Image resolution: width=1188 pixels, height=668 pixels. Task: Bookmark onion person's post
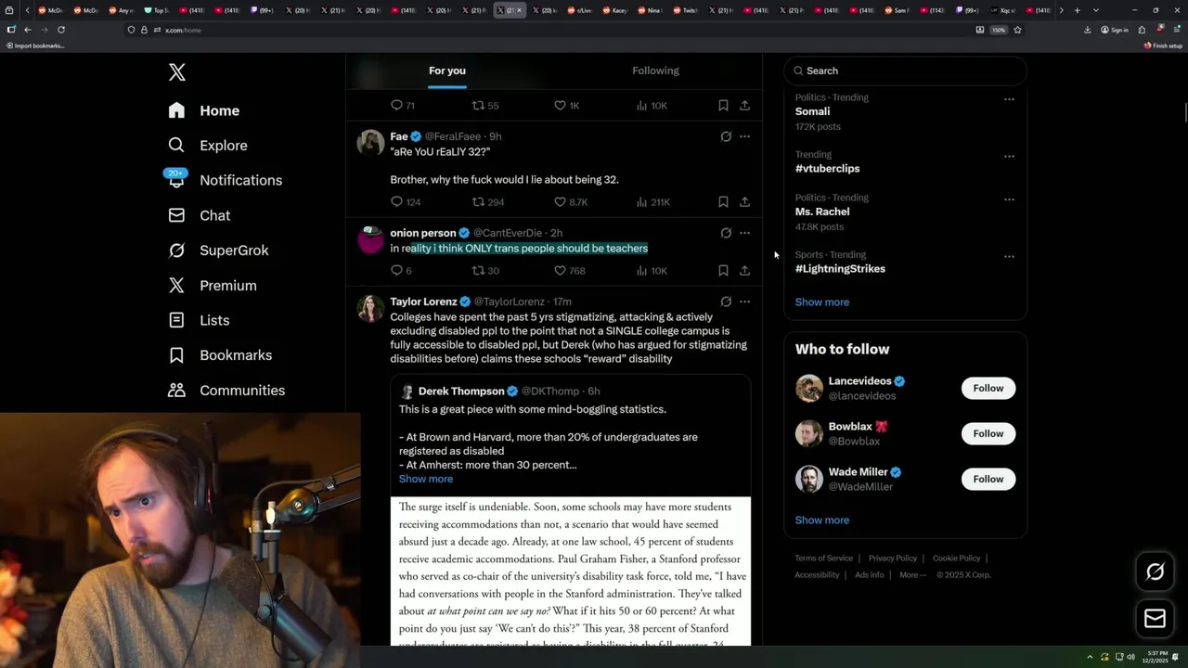coord(723,270)
